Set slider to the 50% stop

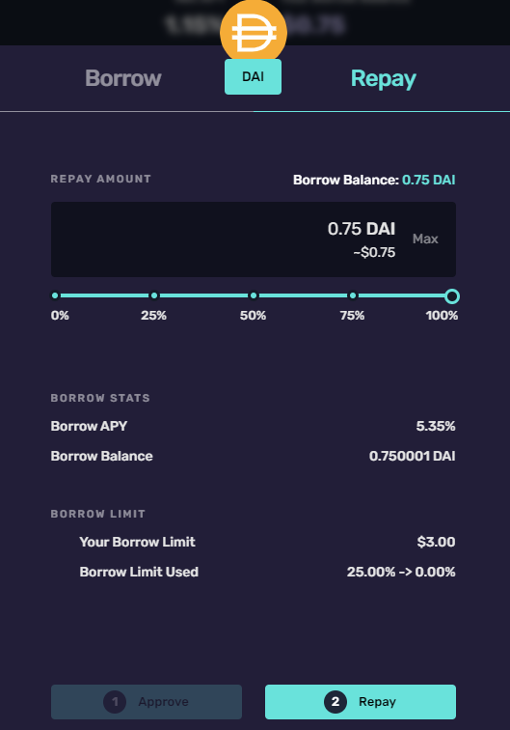tap(254, 295)
